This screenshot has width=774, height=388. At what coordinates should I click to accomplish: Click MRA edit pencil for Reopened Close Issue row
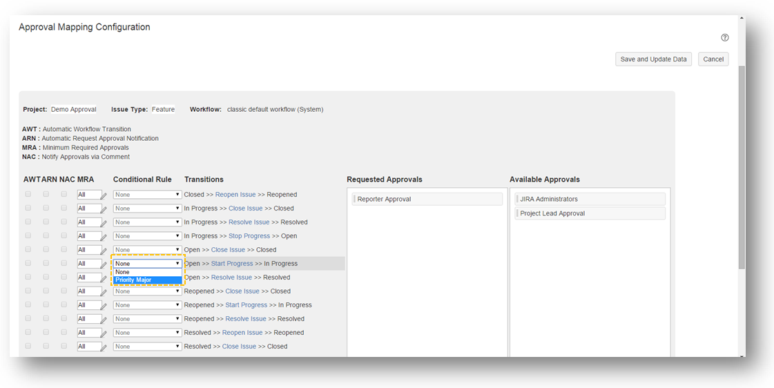click(104, 292)
